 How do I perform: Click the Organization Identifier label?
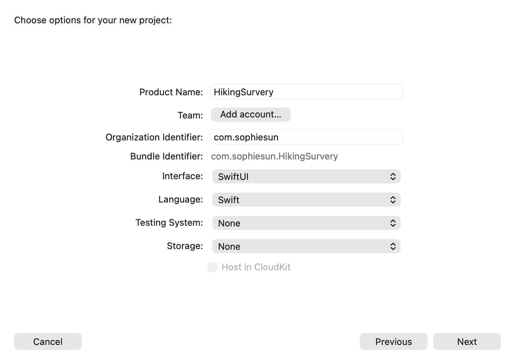pos(154,137)
